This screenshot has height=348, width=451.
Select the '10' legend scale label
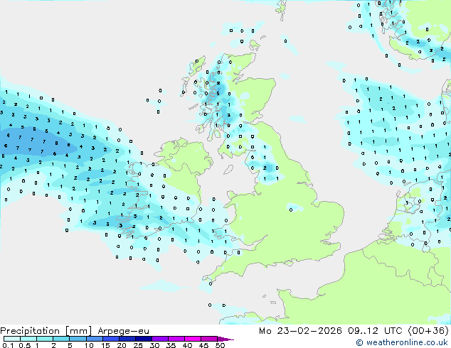pos(89,345)
